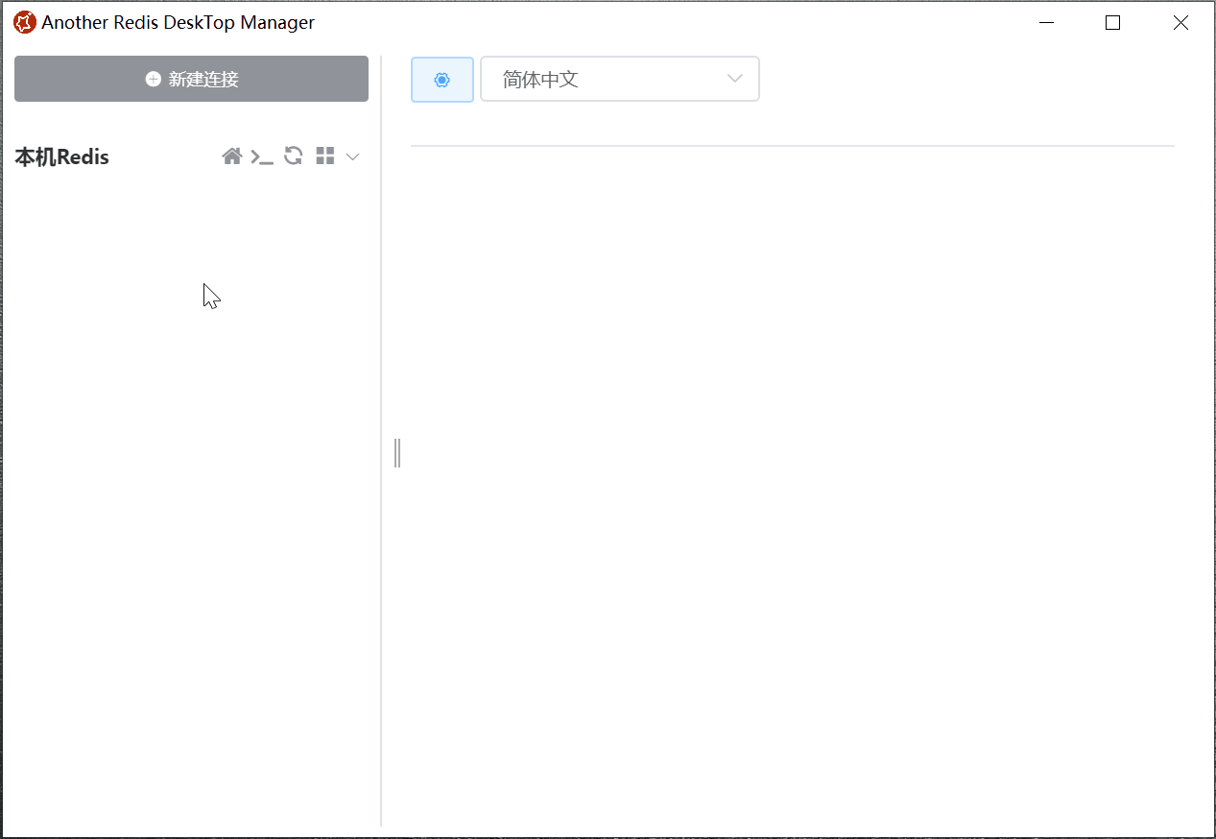Click the plus icon beside 新建连接

pyautogui.click(x=154, y=80)
